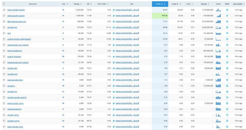Click the 87.57 KD value
This screenshot has width=246, height=130.
(89, 86)
